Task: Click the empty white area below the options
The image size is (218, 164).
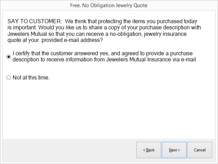Action: click(x=109, y=109)
